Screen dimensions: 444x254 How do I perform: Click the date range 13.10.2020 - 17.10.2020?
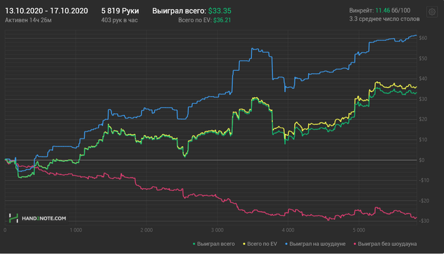point(46,11)
